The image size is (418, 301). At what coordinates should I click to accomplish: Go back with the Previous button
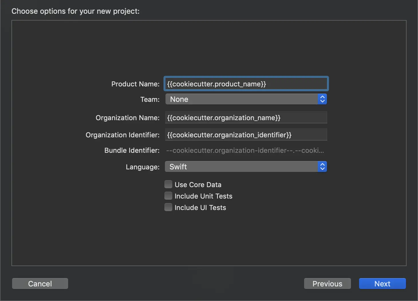click(x=327, y=284)
